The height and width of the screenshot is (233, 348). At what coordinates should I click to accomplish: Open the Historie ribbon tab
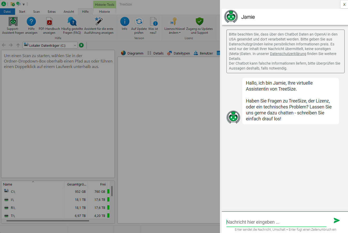pos(104,12)
